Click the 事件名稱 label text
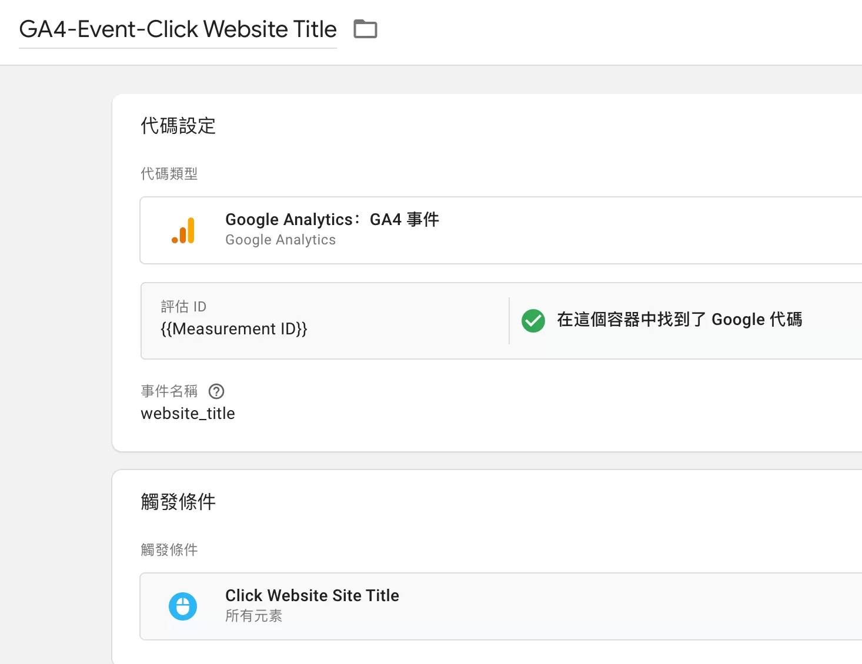Image resolution: width=862 pixels, height=664 pixels. coord(169,391)
